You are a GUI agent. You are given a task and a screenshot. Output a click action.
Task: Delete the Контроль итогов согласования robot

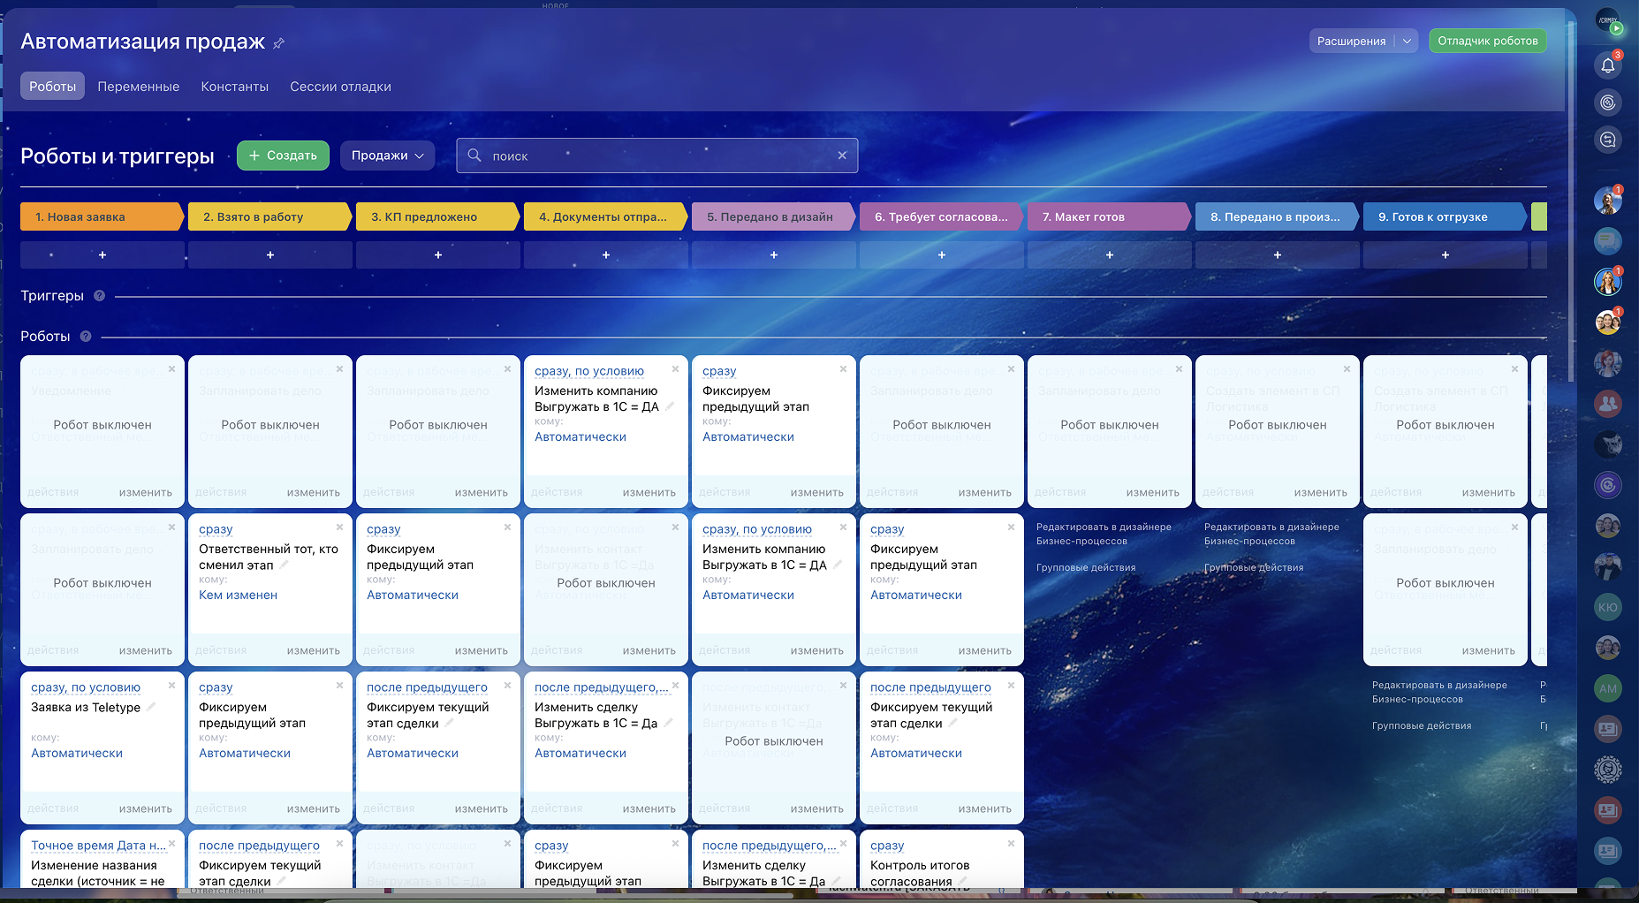click(1011, 843)
